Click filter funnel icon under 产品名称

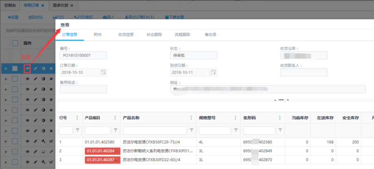point(191,130)
